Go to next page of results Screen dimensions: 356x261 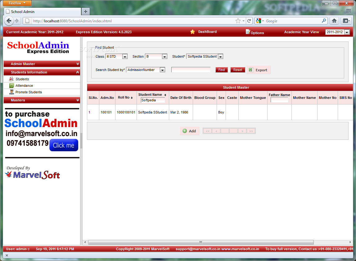242,131
